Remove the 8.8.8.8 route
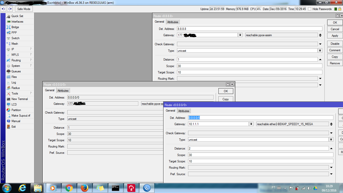 pyautogui.click(x=335, y=63)
